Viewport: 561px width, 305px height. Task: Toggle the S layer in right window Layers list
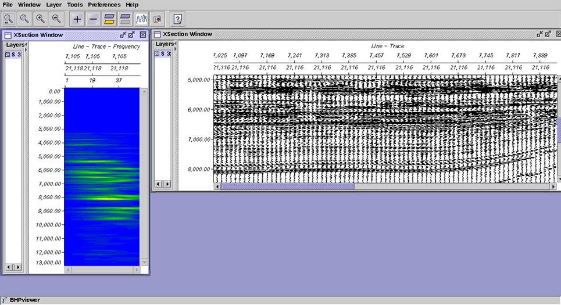tap(162, 53)
